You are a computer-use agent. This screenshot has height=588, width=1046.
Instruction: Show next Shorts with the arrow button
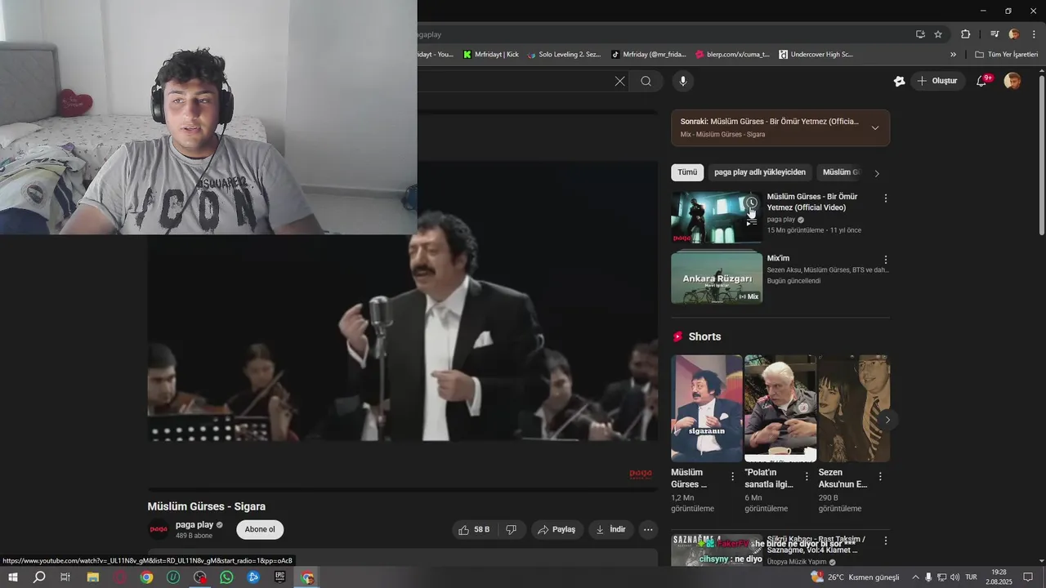[x=887, y=420]
